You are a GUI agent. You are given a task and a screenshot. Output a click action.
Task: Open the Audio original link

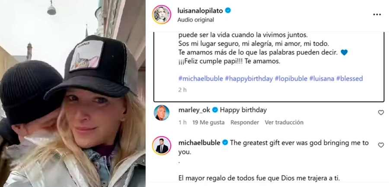[196, 20]
